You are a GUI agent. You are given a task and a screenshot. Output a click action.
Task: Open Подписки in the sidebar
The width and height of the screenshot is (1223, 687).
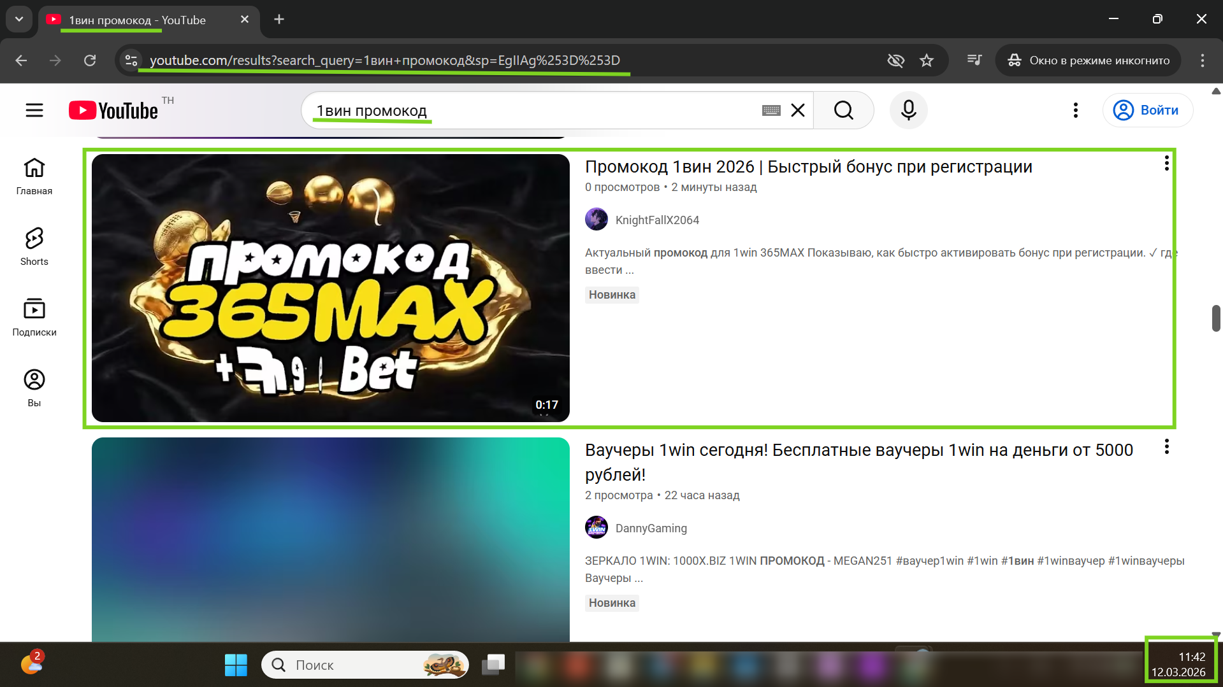pos(34,318)
